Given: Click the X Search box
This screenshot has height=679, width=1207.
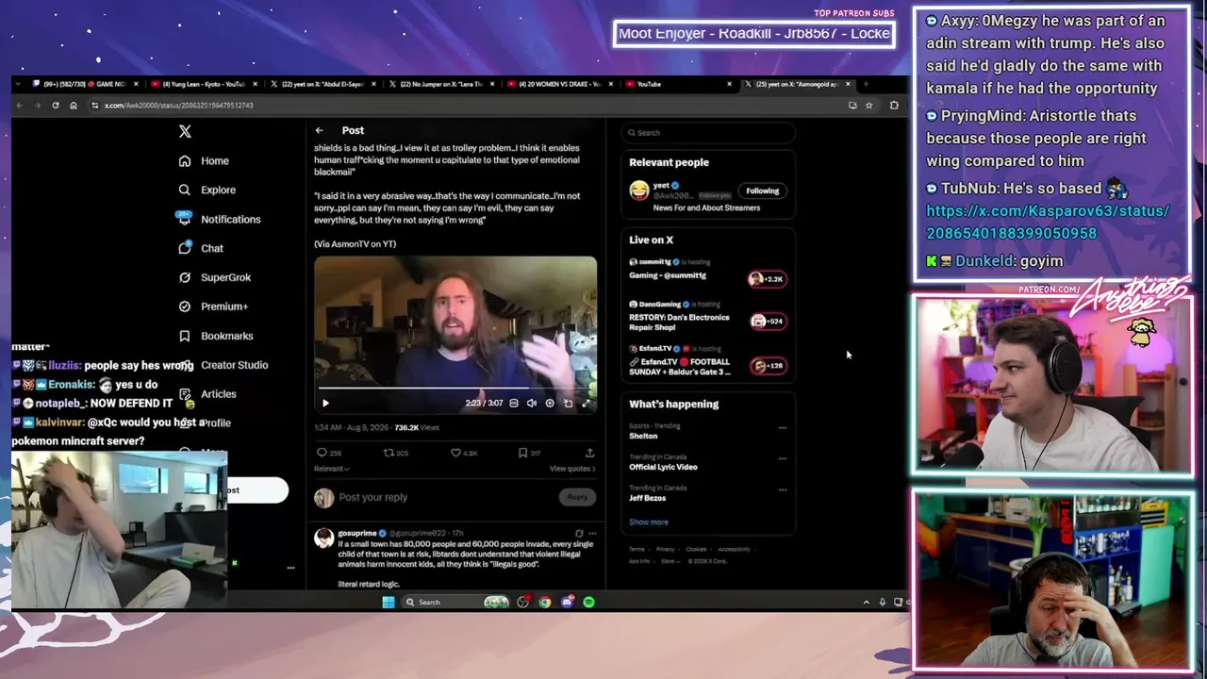Looking at the screenshot, I should tap(707, 133).
